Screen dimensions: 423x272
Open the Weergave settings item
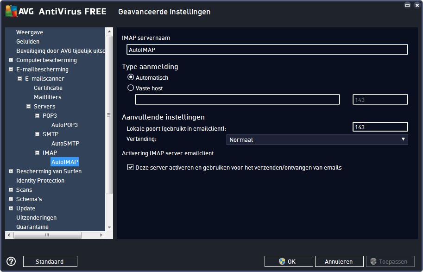tap(30, 32)
